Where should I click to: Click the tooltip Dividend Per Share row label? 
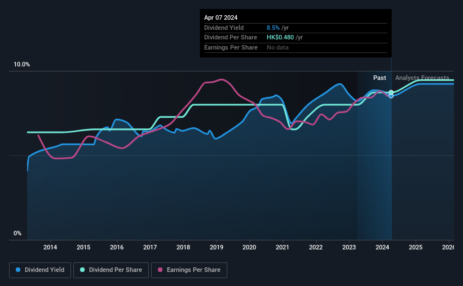(231, 38)
